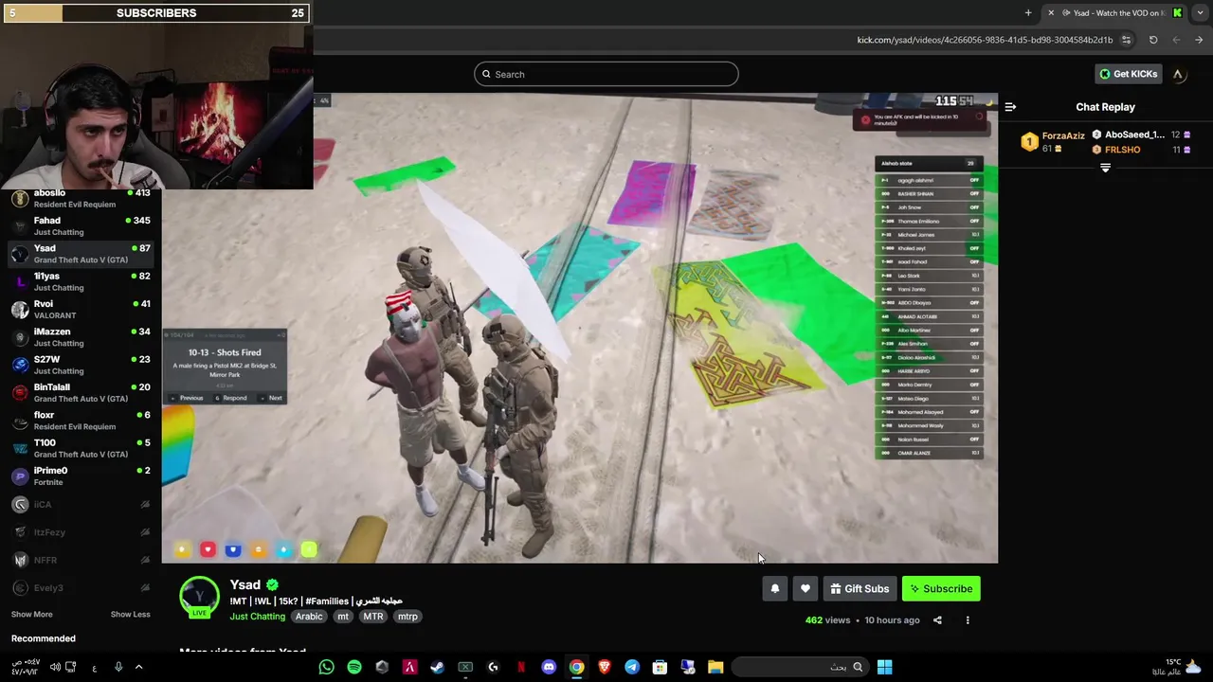Open a new browser tab

[1028, 12]
